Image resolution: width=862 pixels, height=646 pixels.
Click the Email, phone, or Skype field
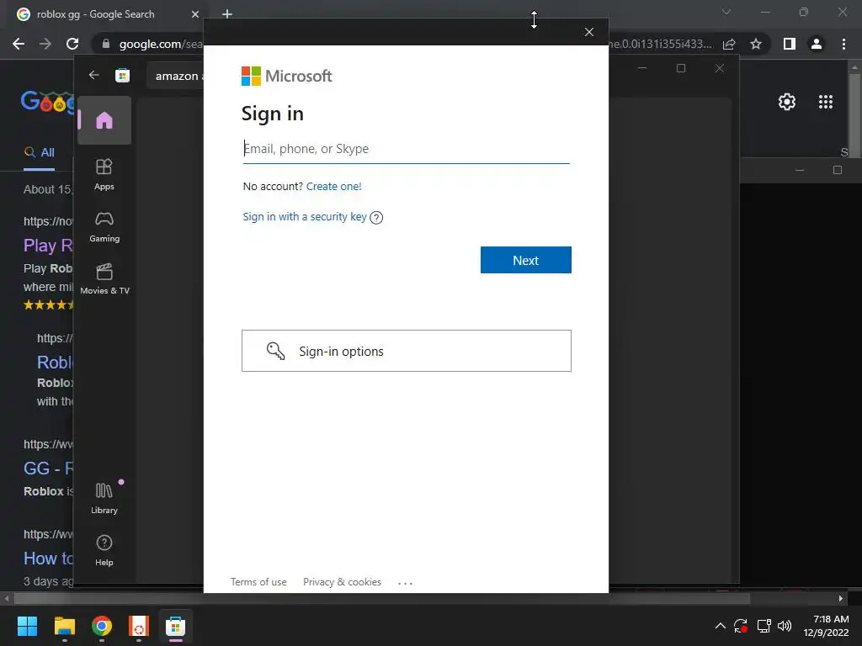(407, 149)
